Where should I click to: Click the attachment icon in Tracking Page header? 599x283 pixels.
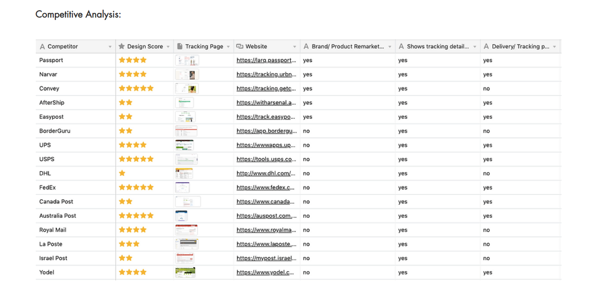[180, 46]
